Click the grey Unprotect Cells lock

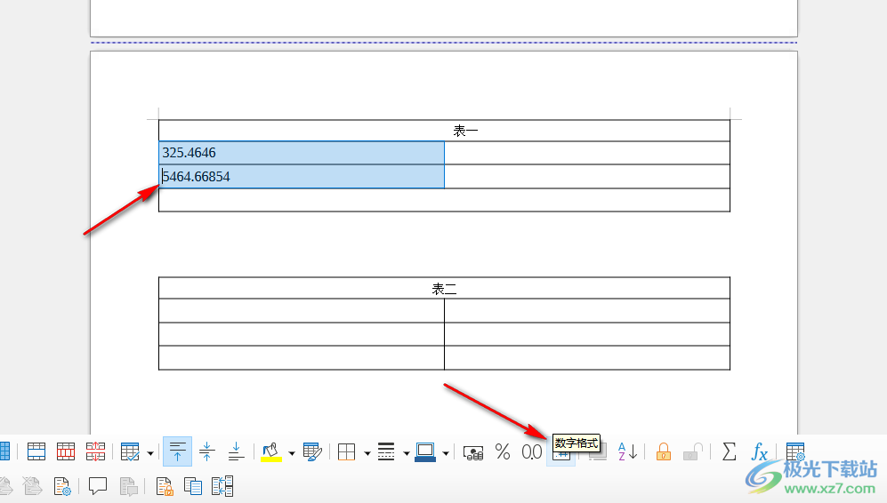tap(692, 452)
